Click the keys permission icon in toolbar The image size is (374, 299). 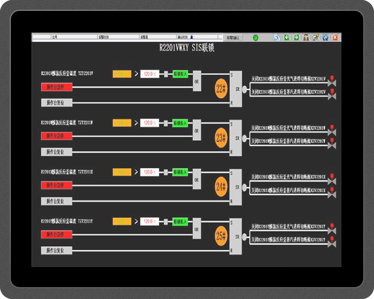(x=315, y=37)
